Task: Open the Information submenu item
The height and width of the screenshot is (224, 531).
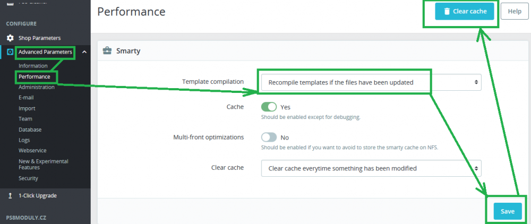Action: tap(33, 66)
